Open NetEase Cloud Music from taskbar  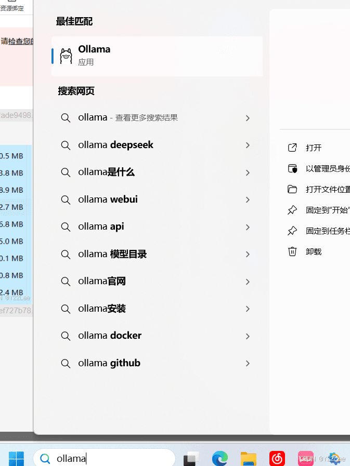[x=277, y=458]
